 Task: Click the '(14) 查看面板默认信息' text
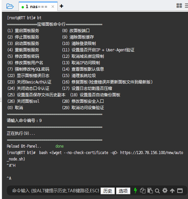[x=83, y=69]
